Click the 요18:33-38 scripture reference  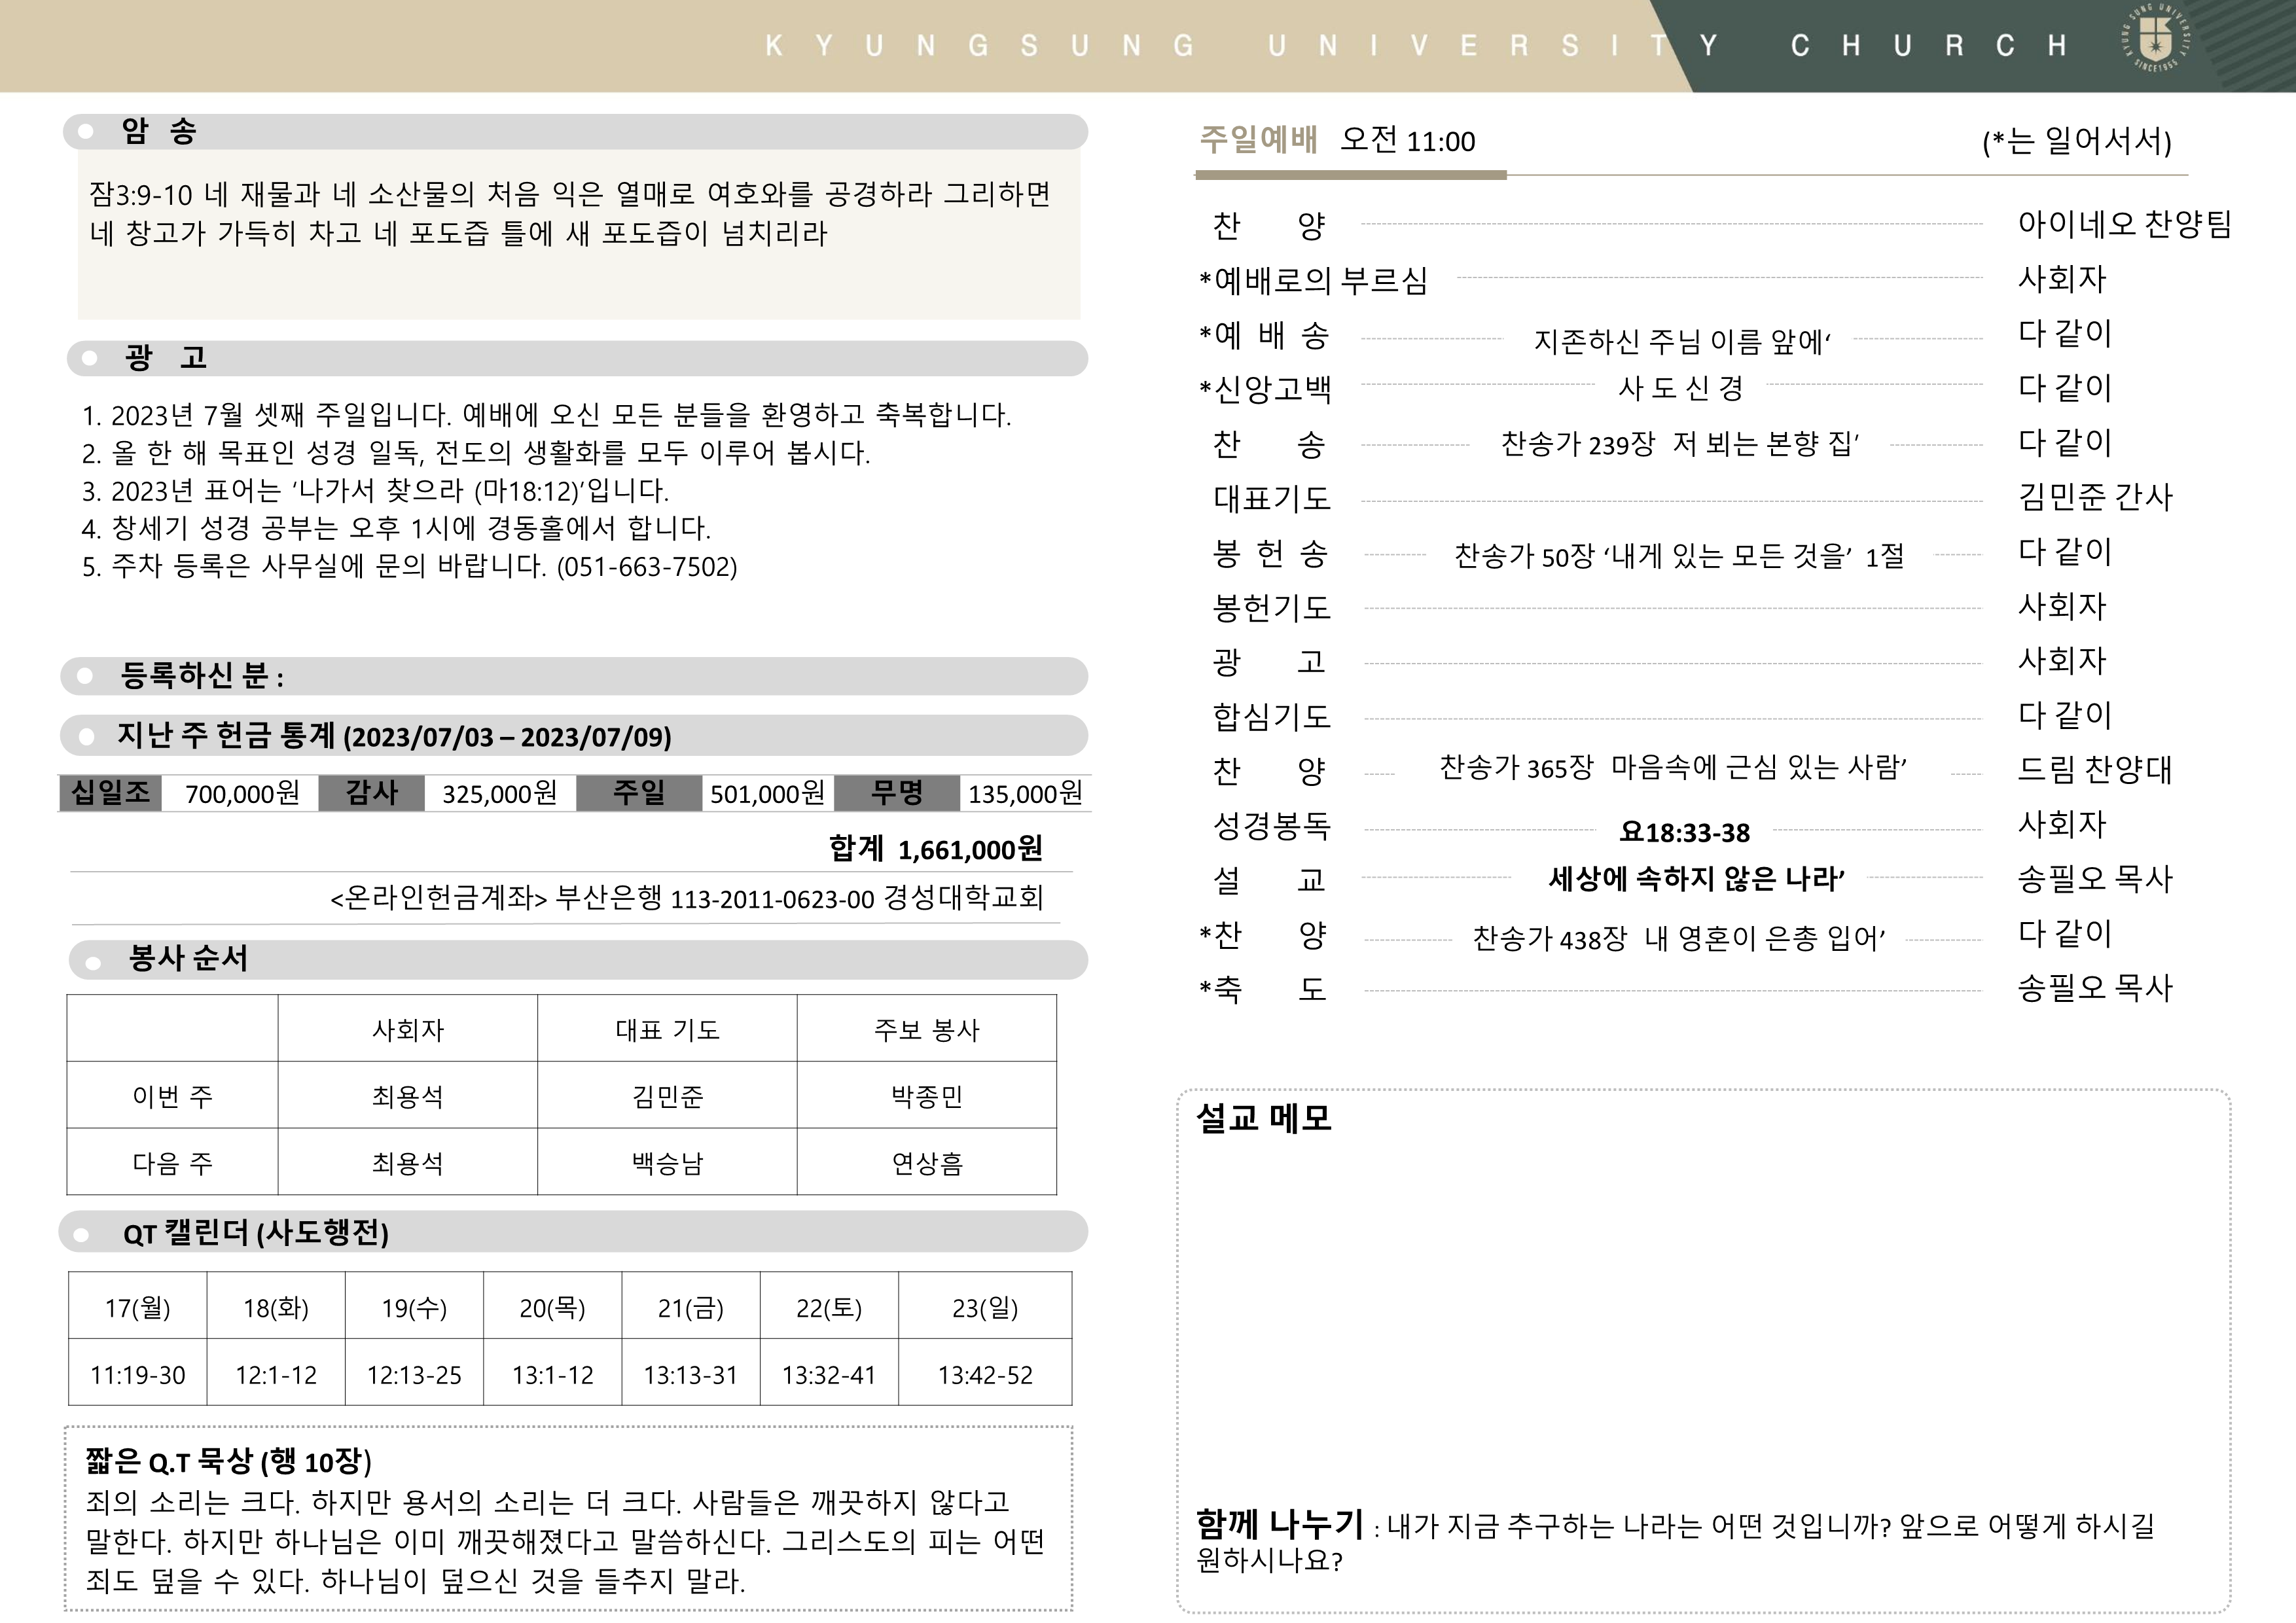pyautogui.click(x=1684, y=832)
